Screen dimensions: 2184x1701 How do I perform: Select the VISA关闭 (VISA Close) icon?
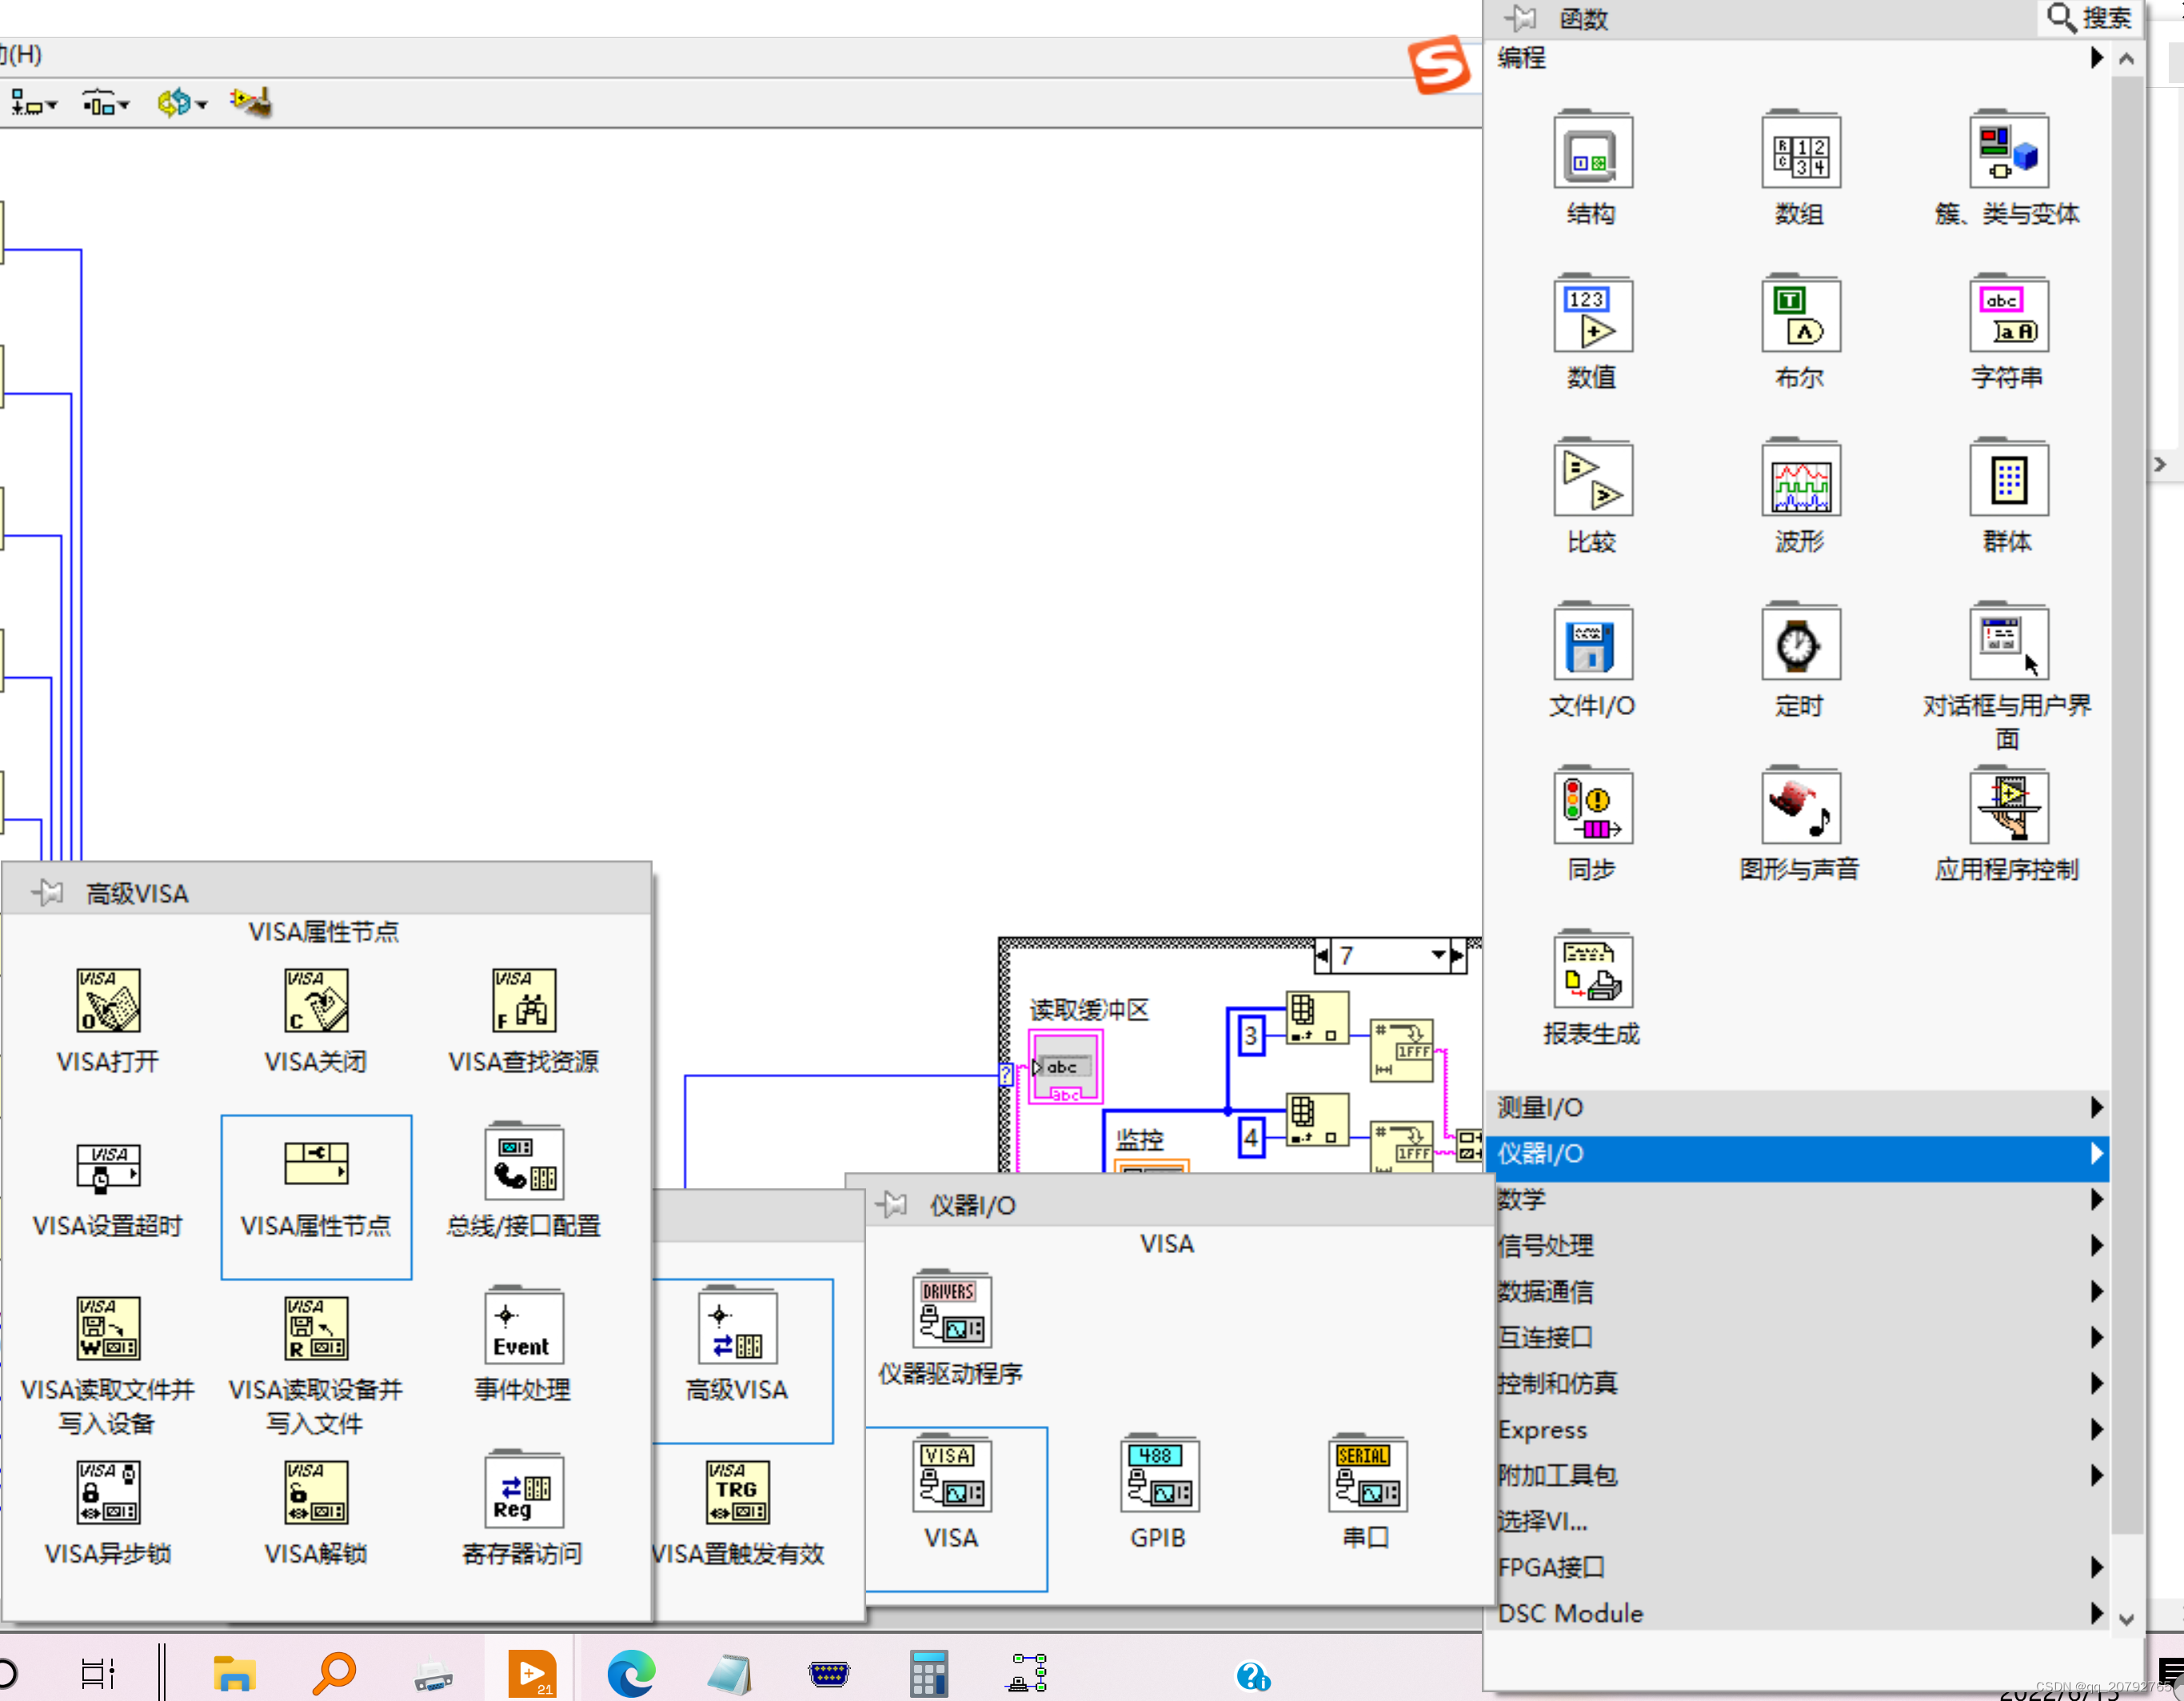(x=316, y=1001)
